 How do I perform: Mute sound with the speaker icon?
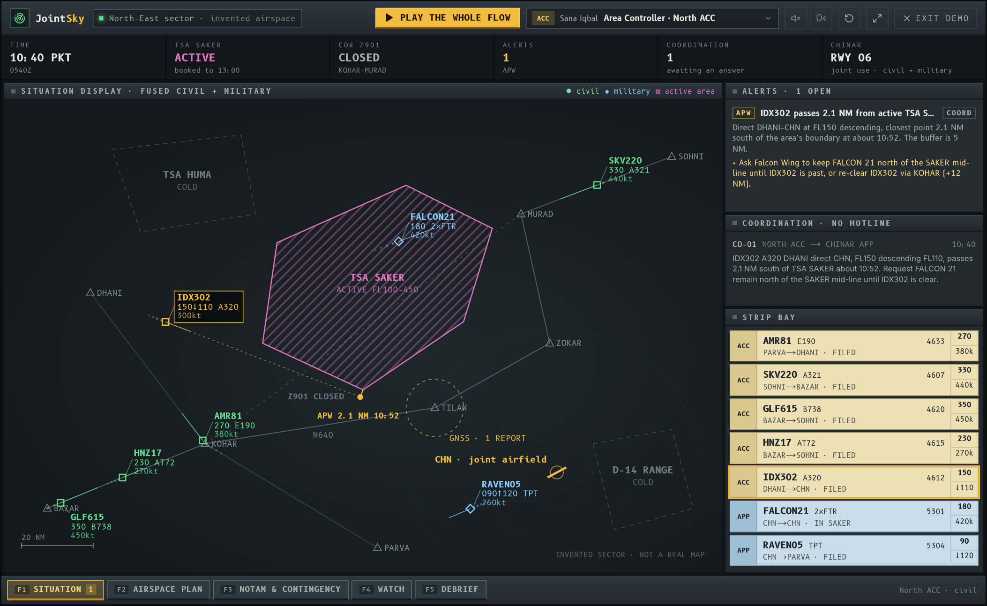tap(796, 18)
